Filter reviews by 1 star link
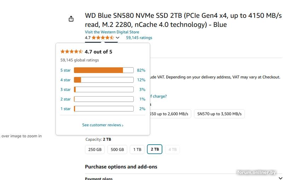 point(65,109)
